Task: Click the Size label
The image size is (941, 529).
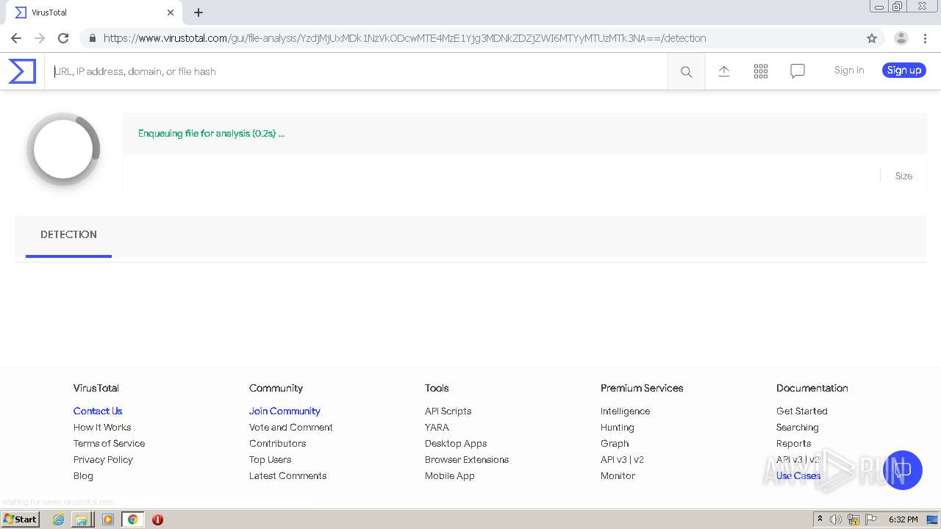Action: point(904,176)
